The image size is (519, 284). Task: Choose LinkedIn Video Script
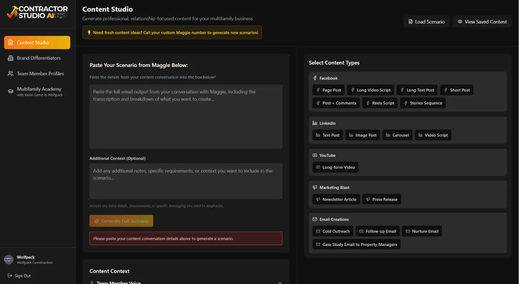[x=433, y=135]
